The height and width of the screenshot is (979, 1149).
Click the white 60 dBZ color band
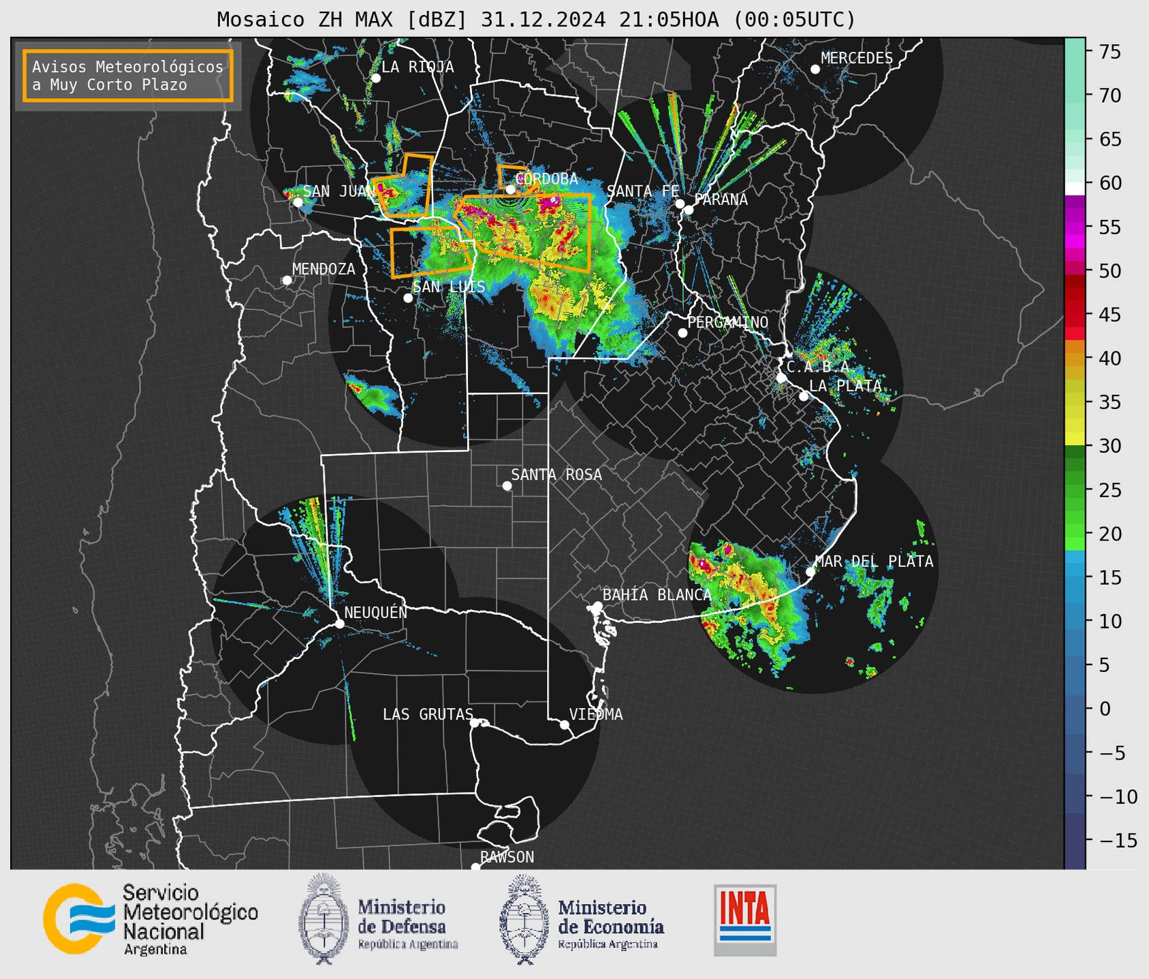click(x=1075, y=188)
